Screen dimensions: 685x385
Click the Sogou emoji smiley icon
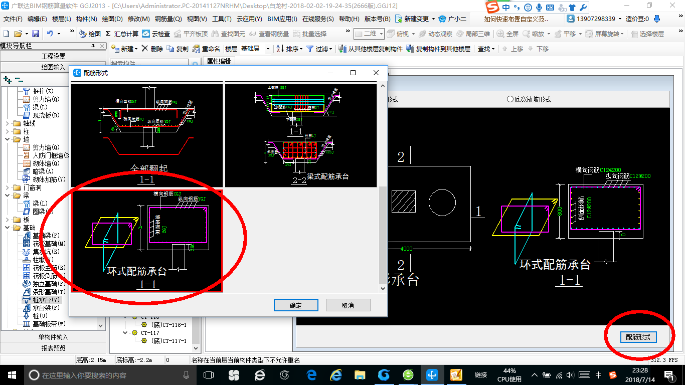pyautogui.click(x=529, y=8)
